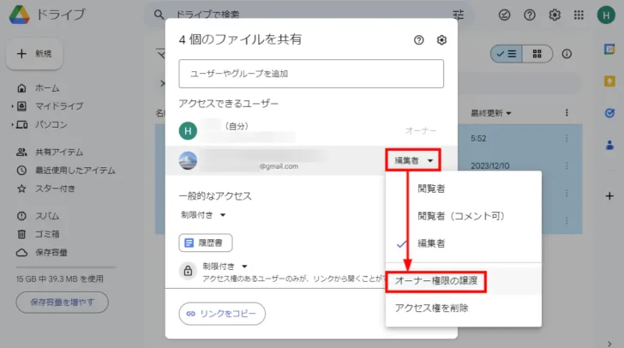Sort by 最終更新 column header
Viewport: 624px width, 348px height.
click(490, 113)
